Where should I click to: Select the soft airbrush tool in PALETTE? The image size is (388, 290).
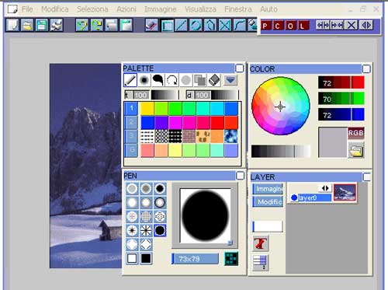coord(144,80)
